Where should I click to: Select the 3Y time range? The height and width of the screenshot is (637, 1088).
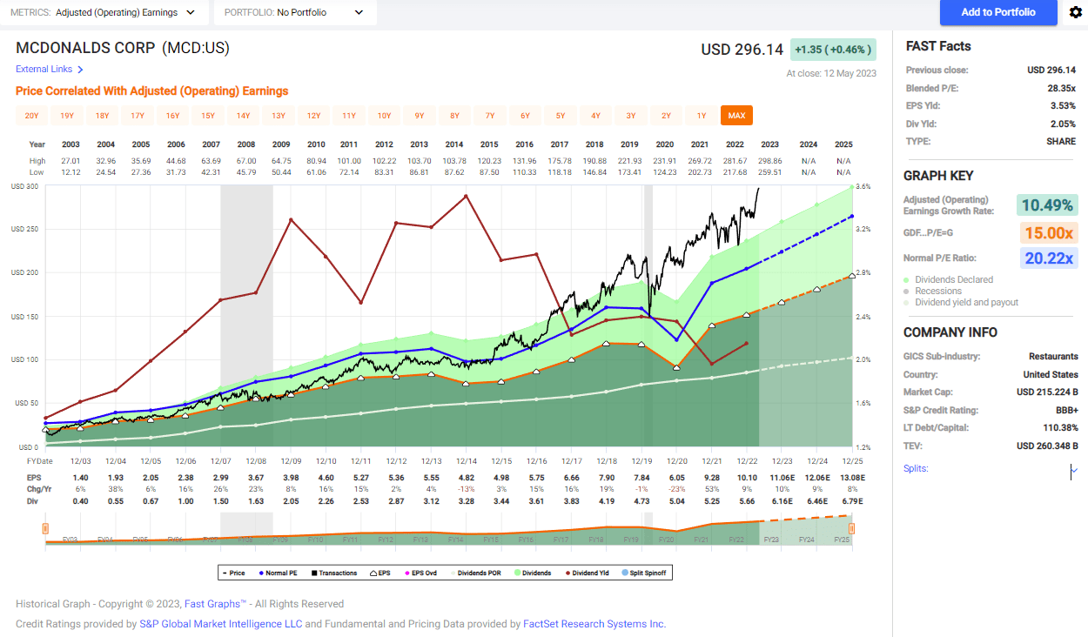631,116
